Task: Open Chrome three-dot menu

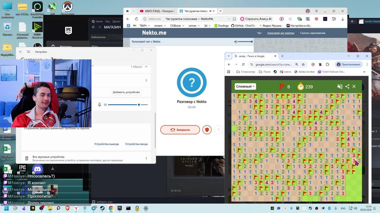Action: click(367, 64)
